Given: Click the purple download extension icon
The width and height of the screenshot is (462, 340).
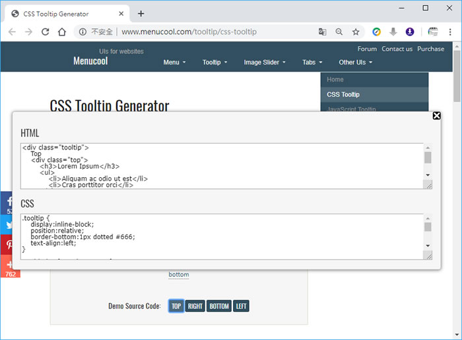Looking at the screenshot, I should (x=410, y=32).
